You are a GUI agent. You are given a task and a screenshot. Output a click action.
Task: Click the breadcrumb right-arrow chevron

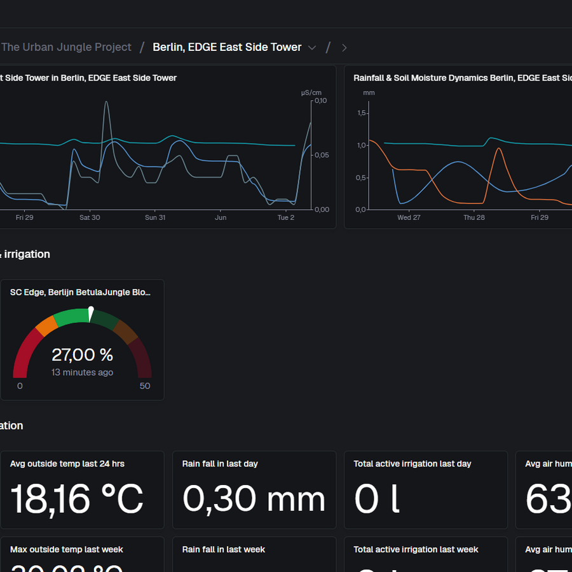coord(344,48)
